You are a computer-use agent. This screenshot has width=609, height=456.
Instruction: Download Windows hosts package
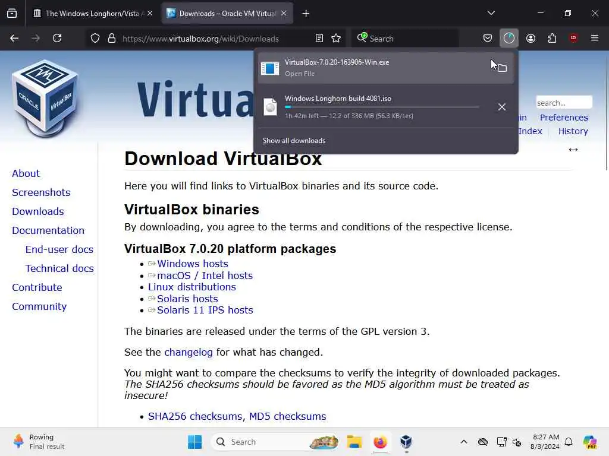192,264
